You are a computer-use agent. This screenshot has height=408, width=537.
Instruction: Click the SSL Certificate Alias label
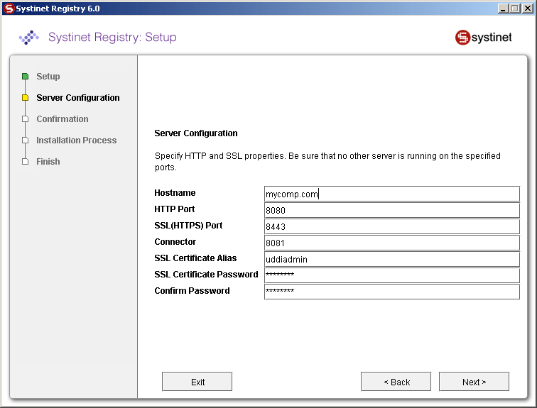pyautogui.click(x=195, y=258)
